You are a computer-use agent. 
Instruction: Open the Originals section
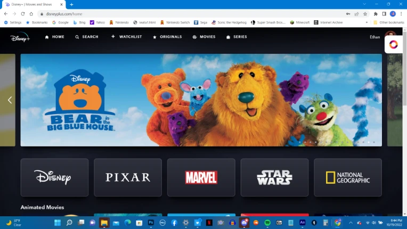tap(167, 37)
